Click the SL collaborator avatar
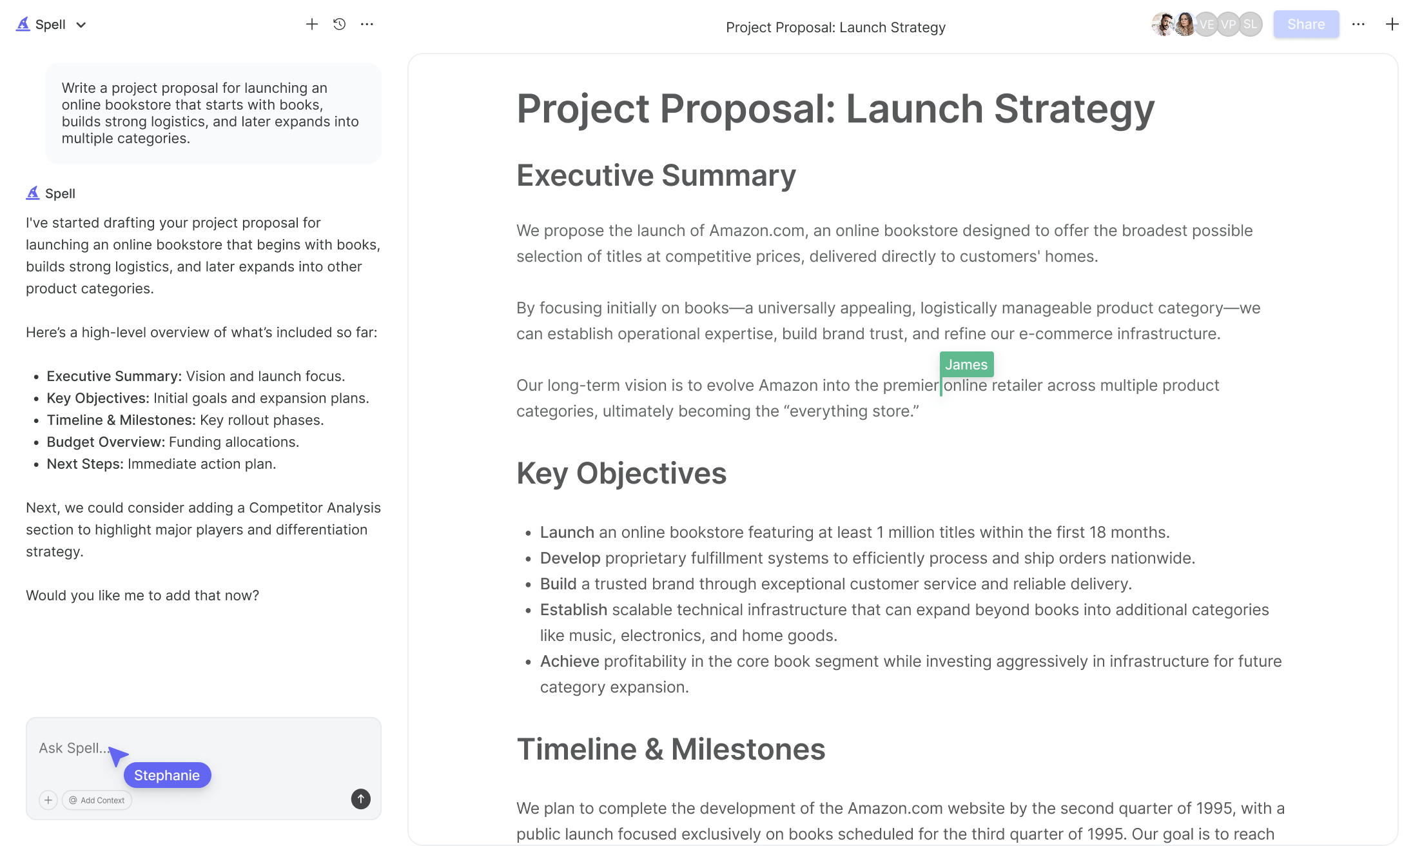Image resolution: width=1413 pixels, height=846 pixels. coord(1250,25)
